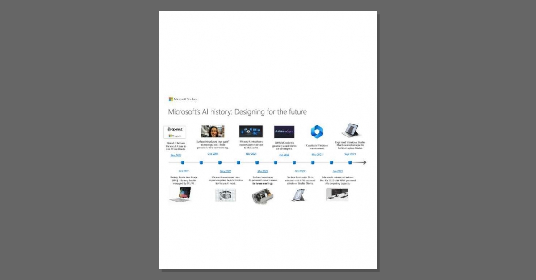Click the GitHub Copilot logo image

click(284, 132)
